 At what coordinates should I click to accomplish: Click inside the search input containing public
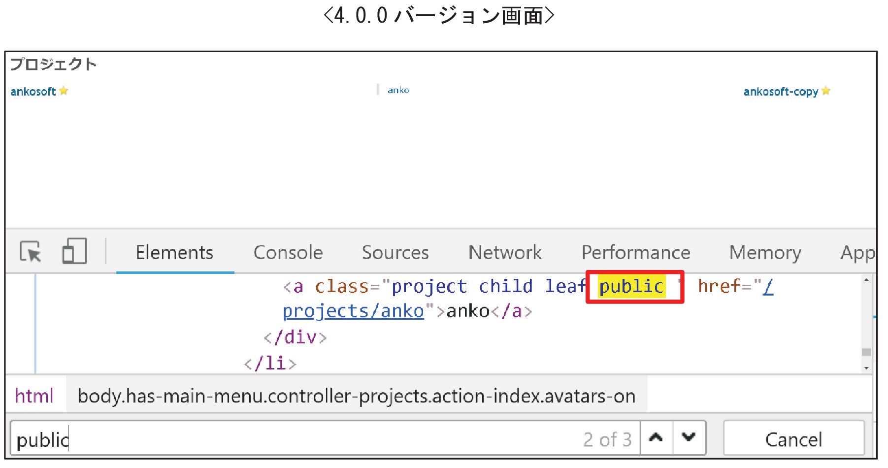197,438
